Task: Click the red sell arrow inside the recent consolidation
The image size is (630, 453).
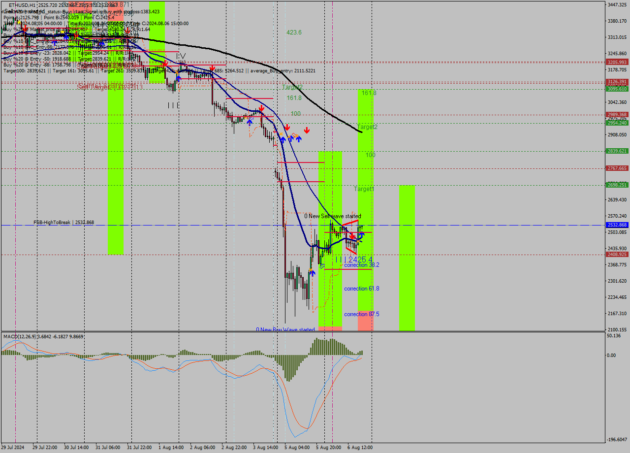Action: tap(352, 236)
